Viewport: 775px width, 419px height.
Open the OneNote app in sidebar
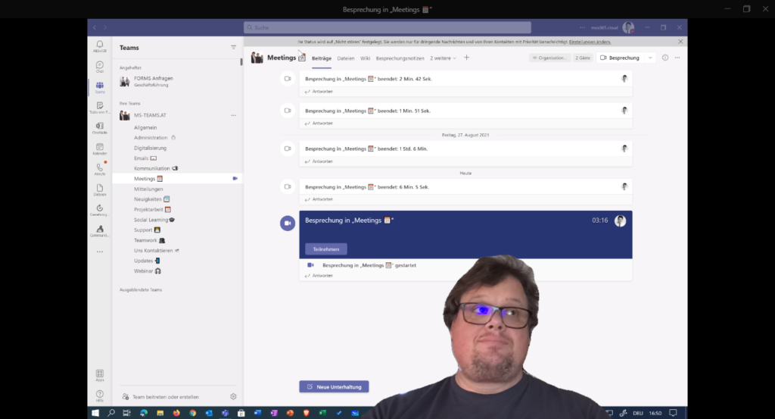(100, 128)
